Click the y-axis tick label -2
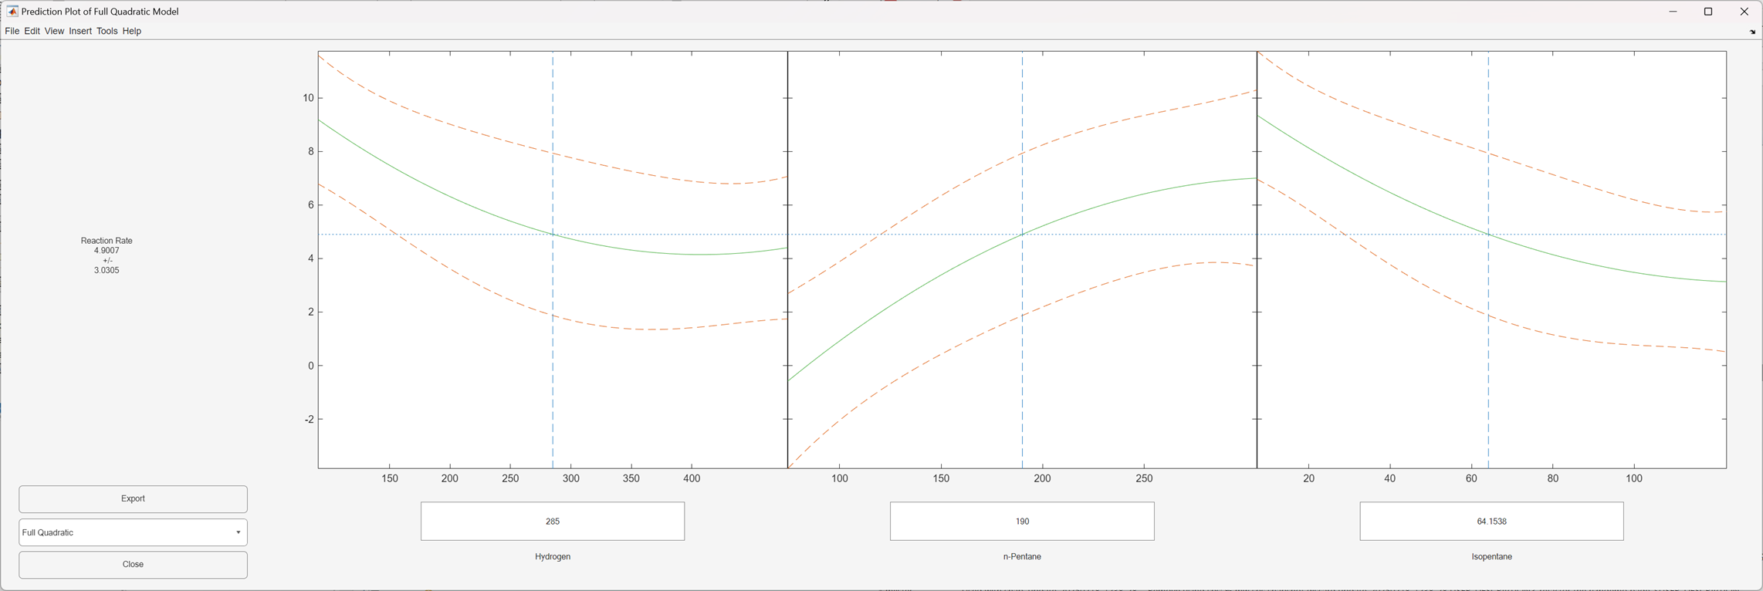1763x591 pixels. [x=310, y=420]
